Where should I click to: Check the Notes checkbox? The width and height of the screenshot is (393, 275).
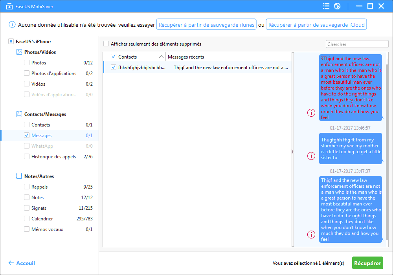(x=27, y=197)
